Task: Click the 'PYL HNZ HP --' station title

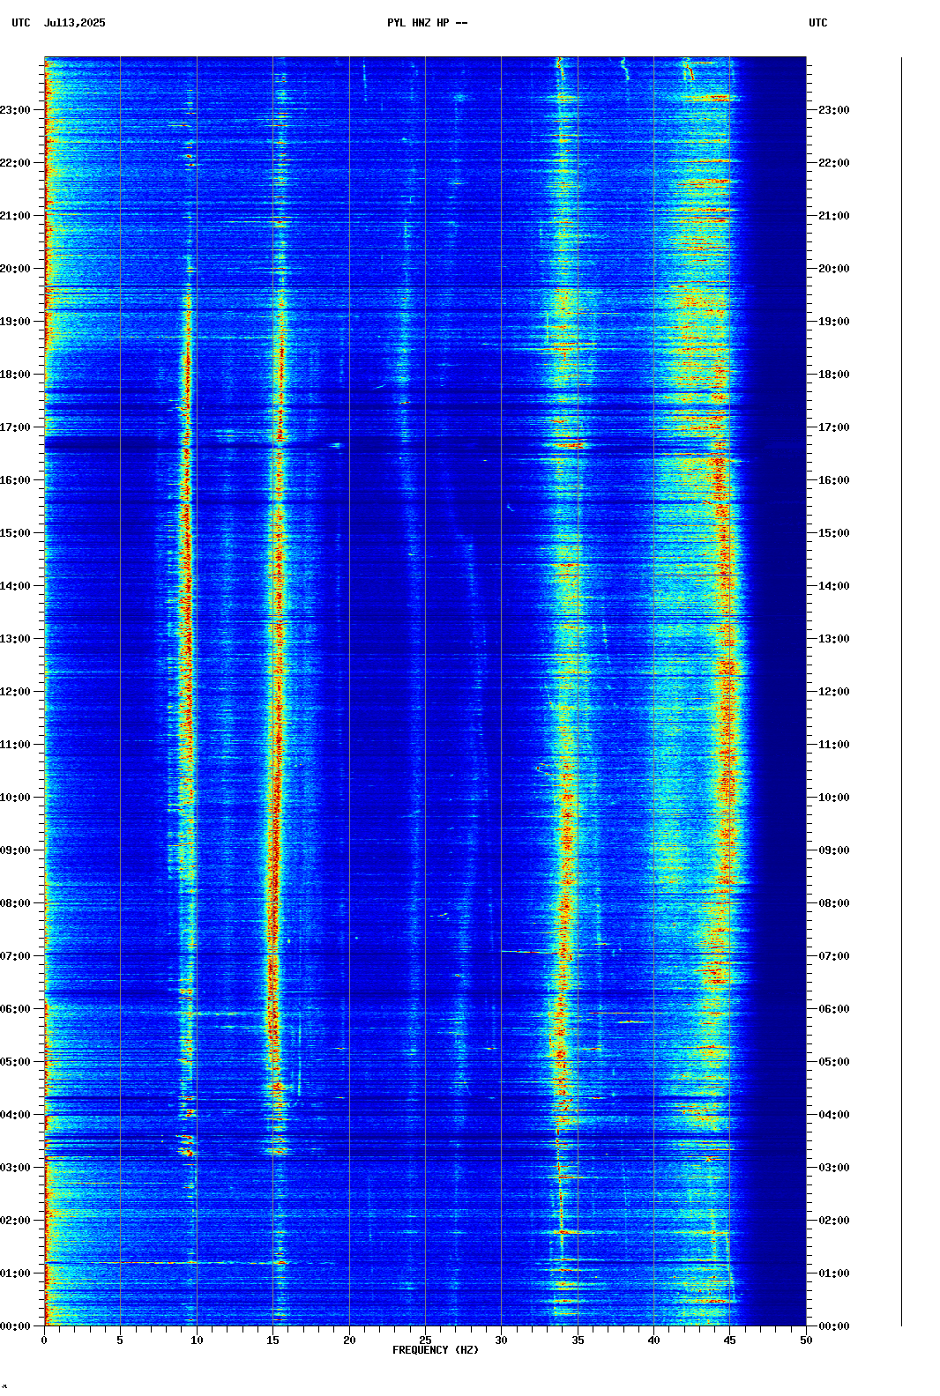Action: [428, 23]
